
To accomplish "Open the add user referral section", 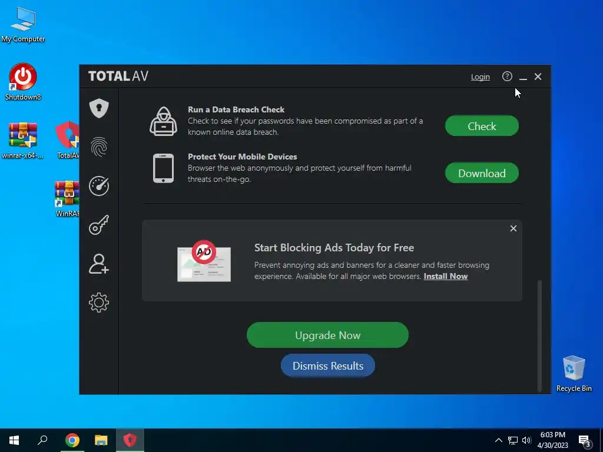I will click(99, 264).
